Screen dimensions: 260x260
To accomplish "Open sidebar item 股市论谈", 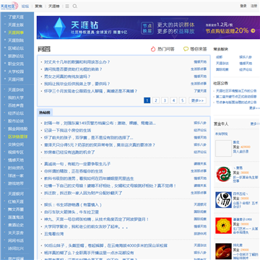I will [16, 121].
